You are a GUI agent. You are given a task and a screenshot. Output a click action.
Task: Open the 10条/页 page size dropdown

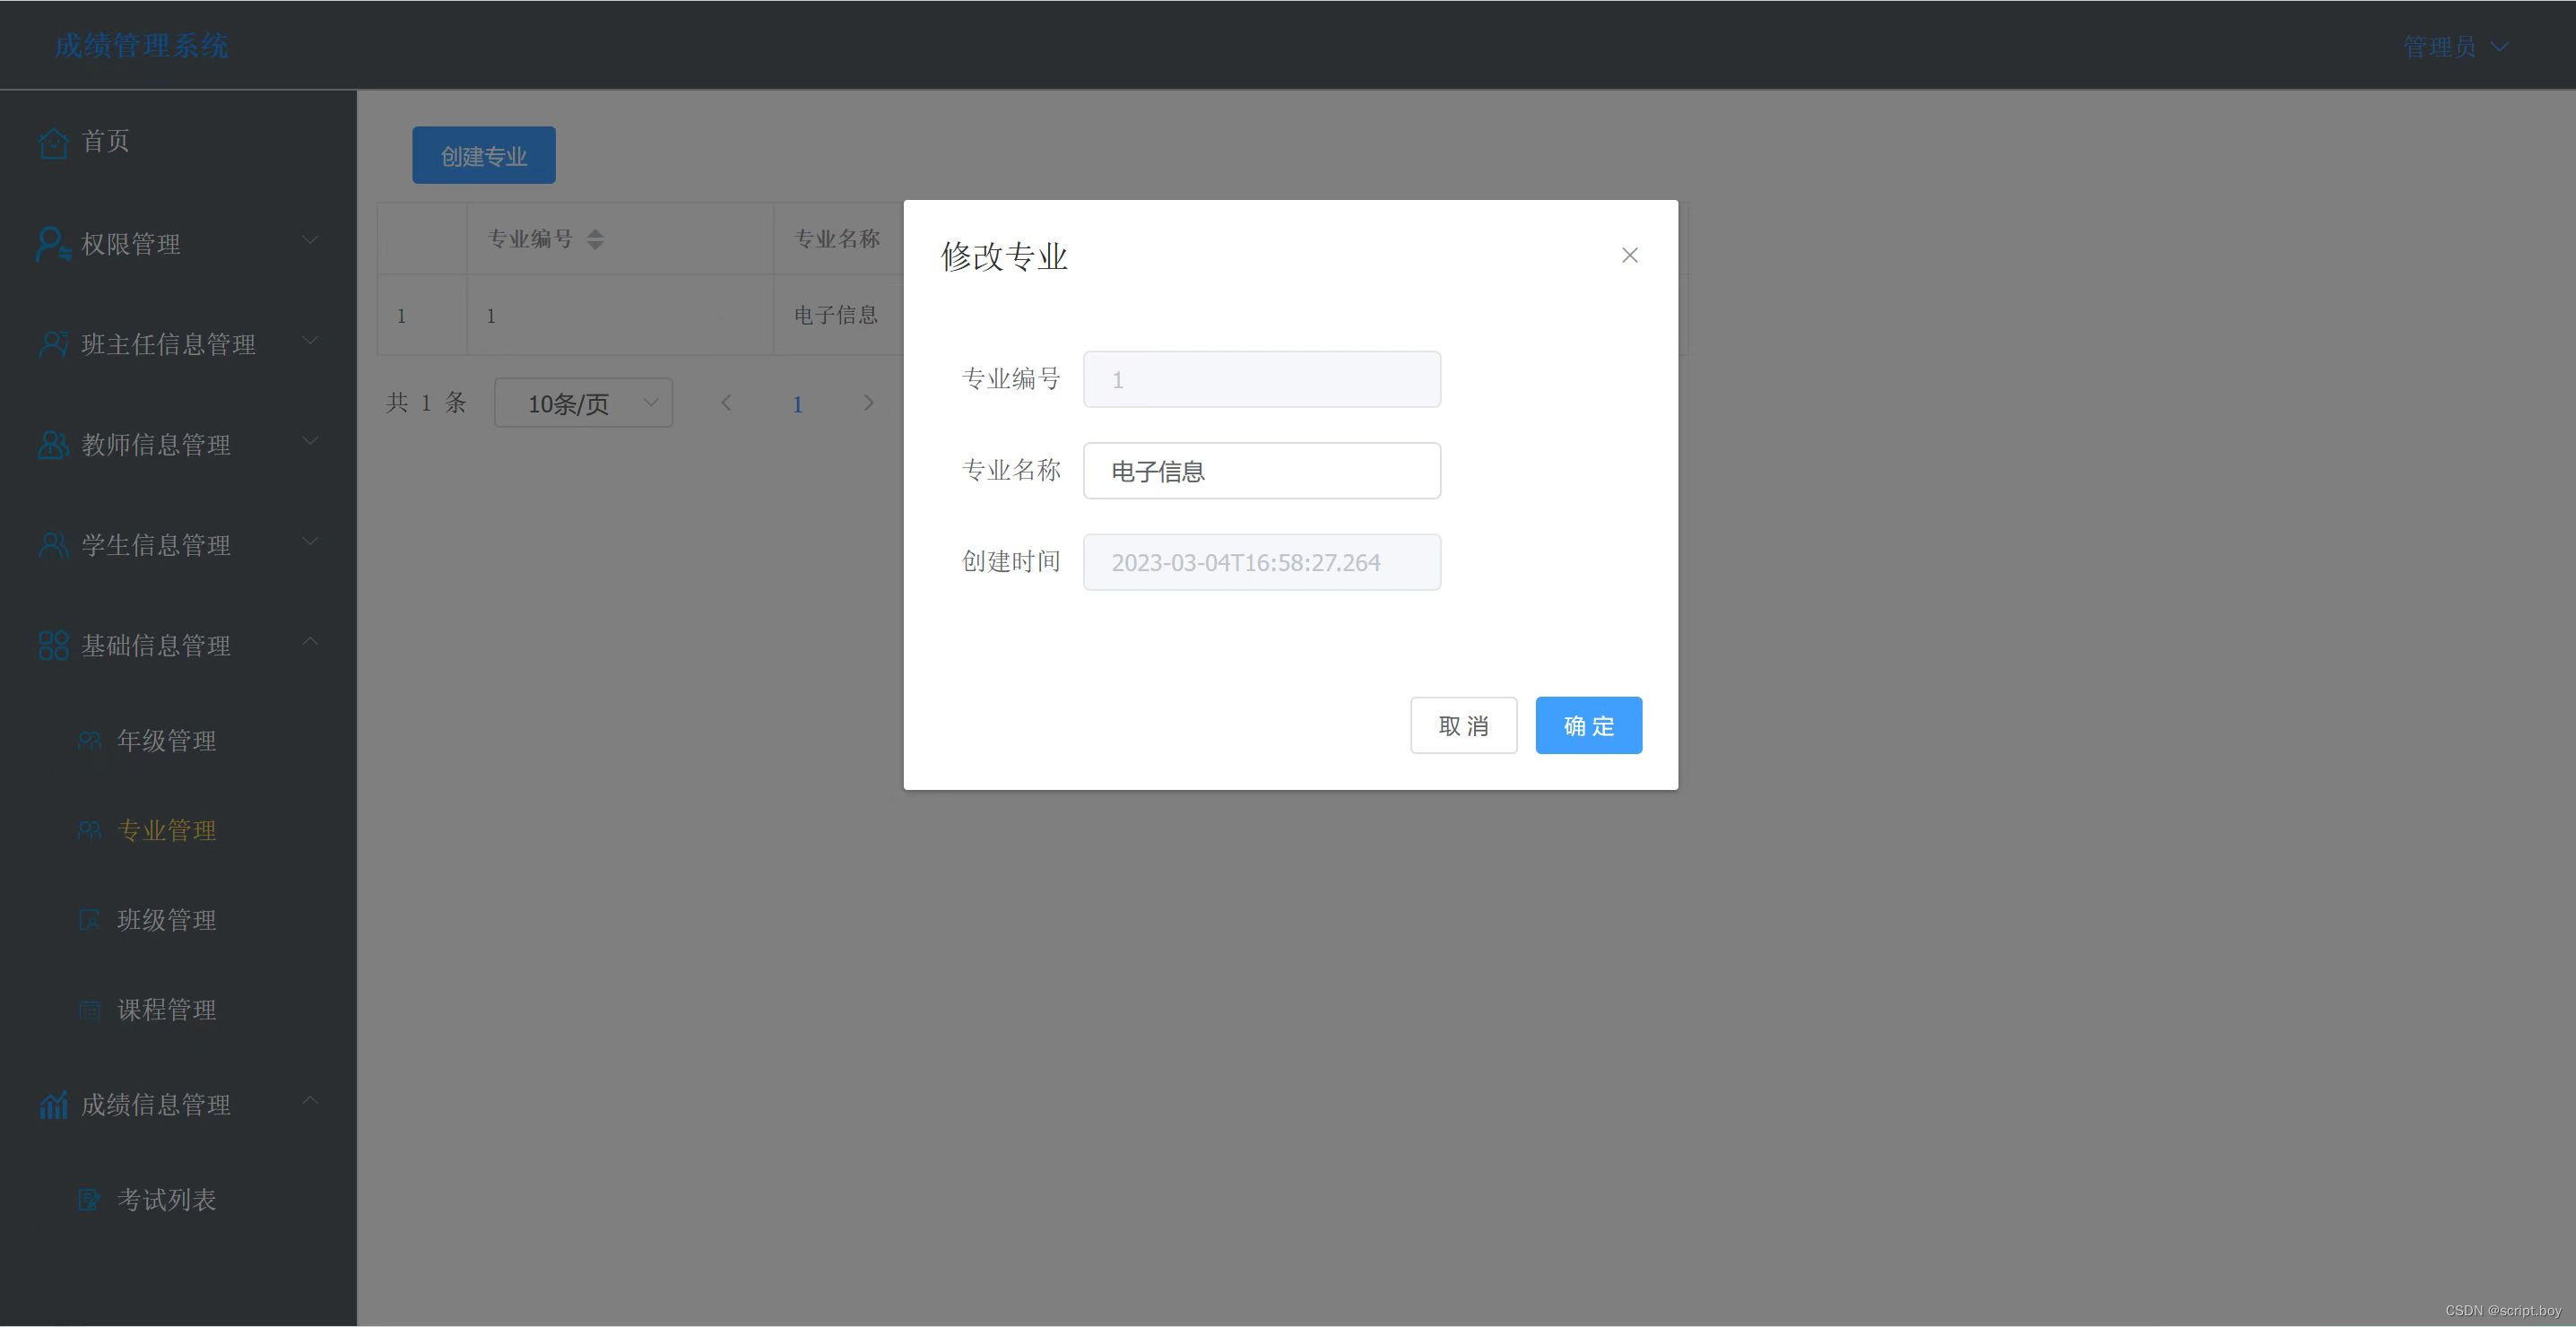click(583, 403)
